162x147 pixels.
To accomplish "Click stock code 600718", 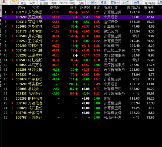I will point(21,12).
